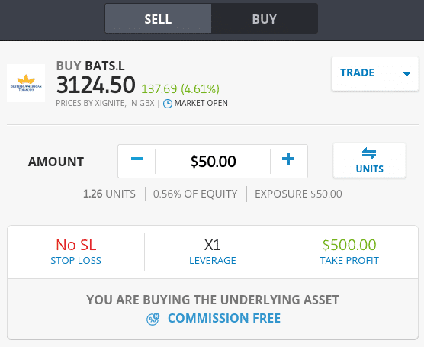The image size is (424, 347).
Task: Switch to the SELL toggle
Action: 158,18
